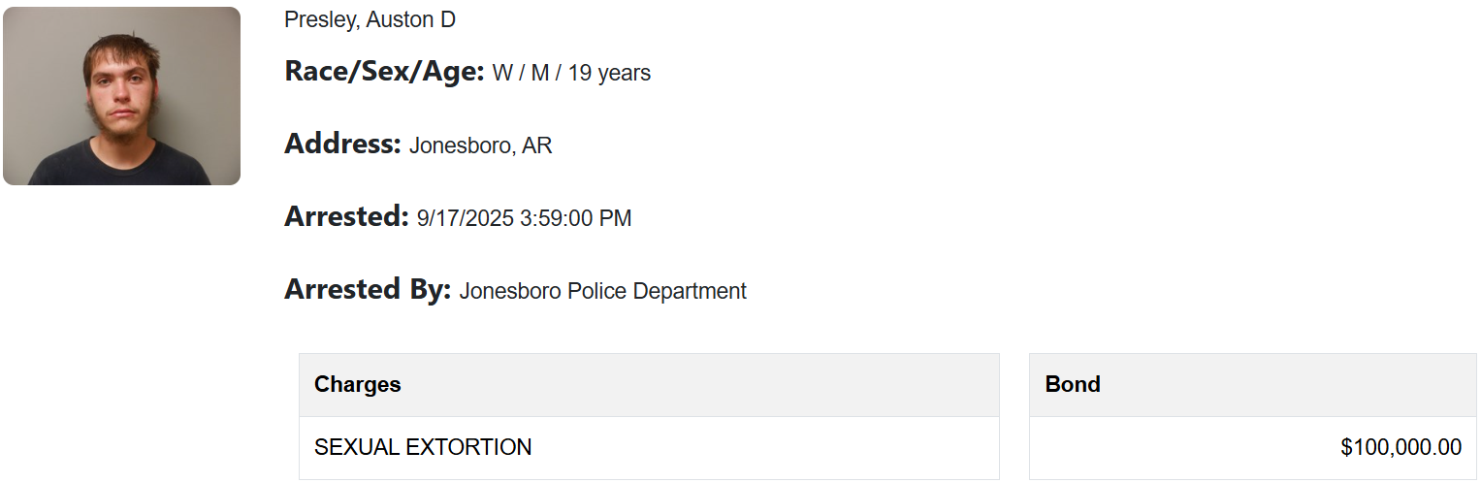Select the Race/Sex/Age label

pyautogui.click(x=384, y=71)
